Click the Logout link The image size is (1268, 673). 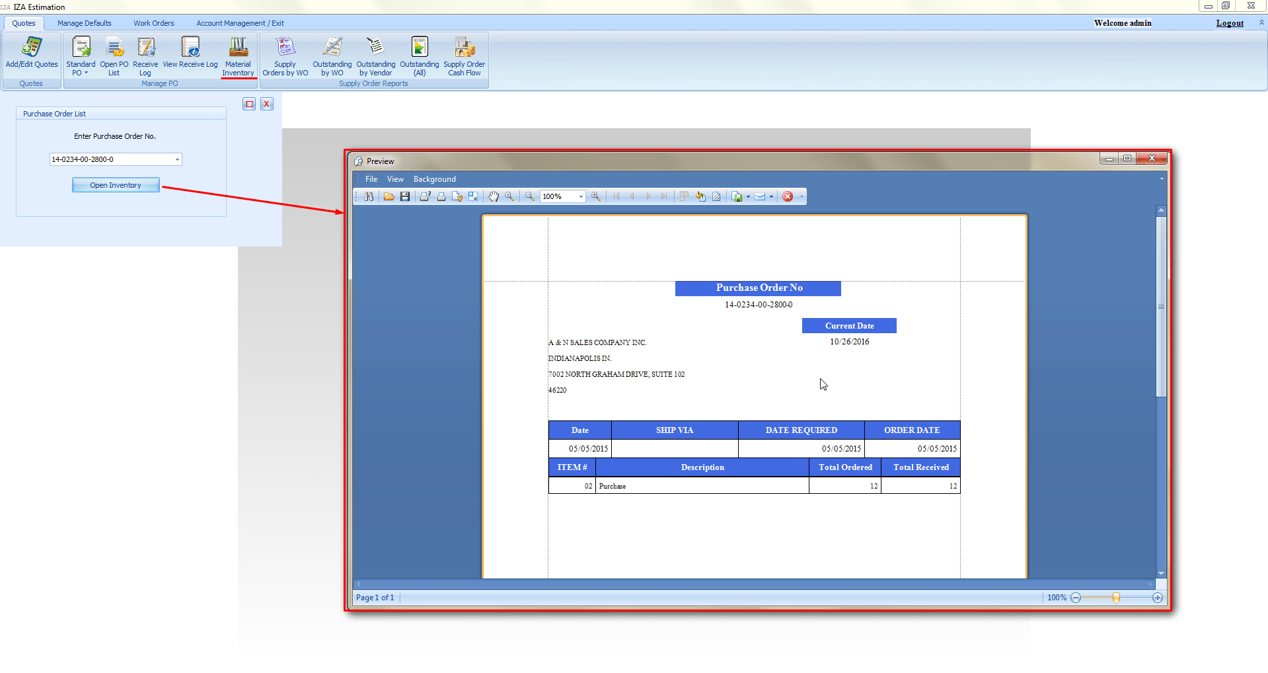click(x=1229, y=23)
